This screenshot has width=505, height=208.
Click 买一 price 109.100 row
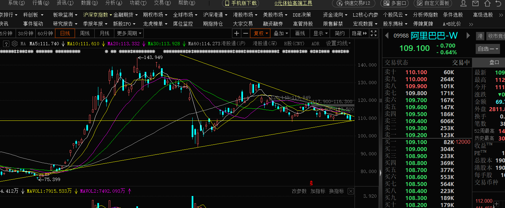tap(427, 142)
